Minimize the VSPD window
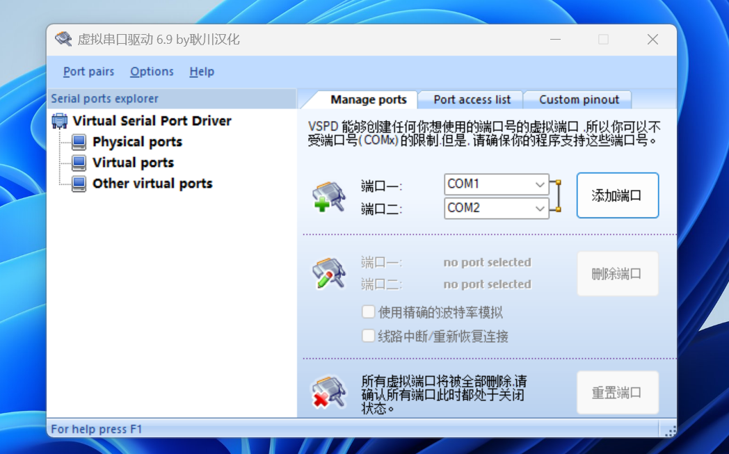 [x=556, y=40]
